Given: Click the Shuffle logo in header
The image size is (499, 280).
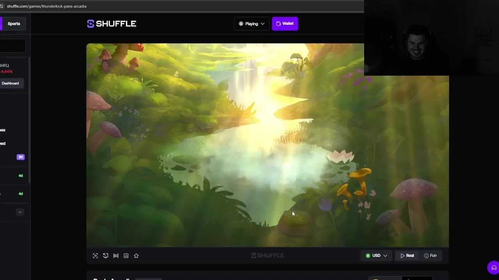Looking at the screenshot, I should point(111,24).
